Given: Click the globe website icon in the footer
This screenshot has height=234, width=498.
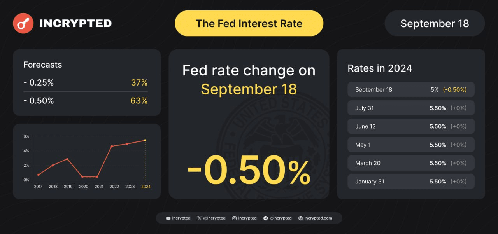Looking at the screenshot, I should (x=300, y=218).
